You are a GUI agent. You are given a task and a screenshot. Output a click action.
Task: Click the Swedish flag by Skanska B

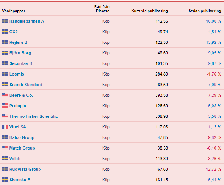(5, 180)
